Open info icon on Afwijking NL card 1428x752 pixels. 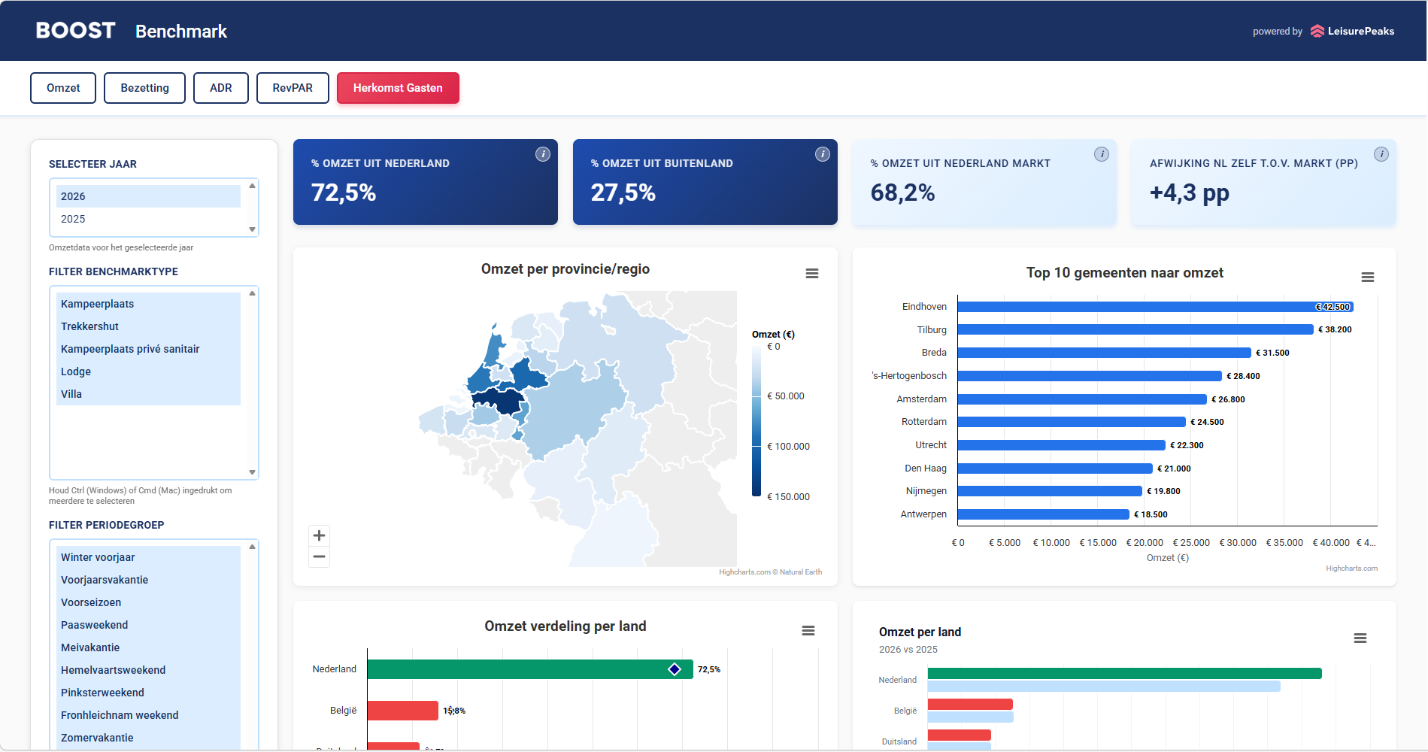coord(1381,154)
